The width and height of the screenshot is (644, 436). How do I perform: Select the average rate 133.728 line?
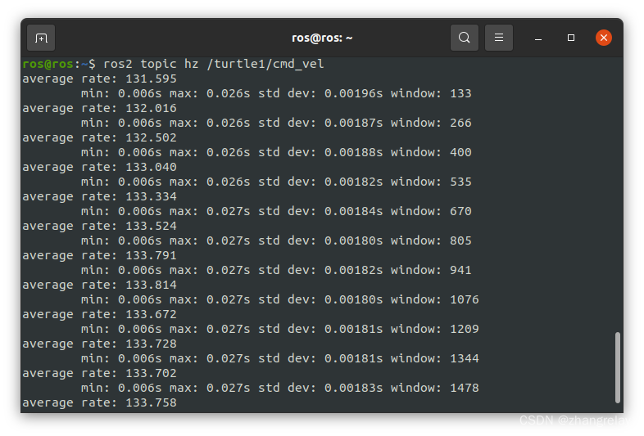click(x=99, y=344)
